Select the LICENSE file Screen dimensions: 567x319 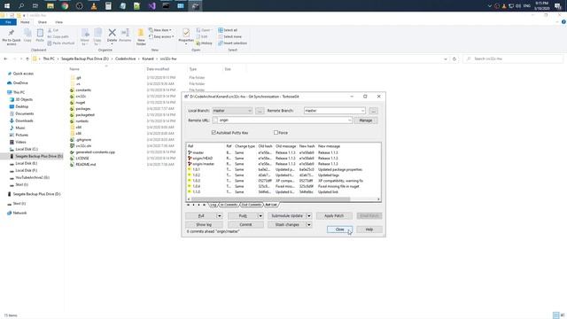pyautogui.click(x=82, y=158)
